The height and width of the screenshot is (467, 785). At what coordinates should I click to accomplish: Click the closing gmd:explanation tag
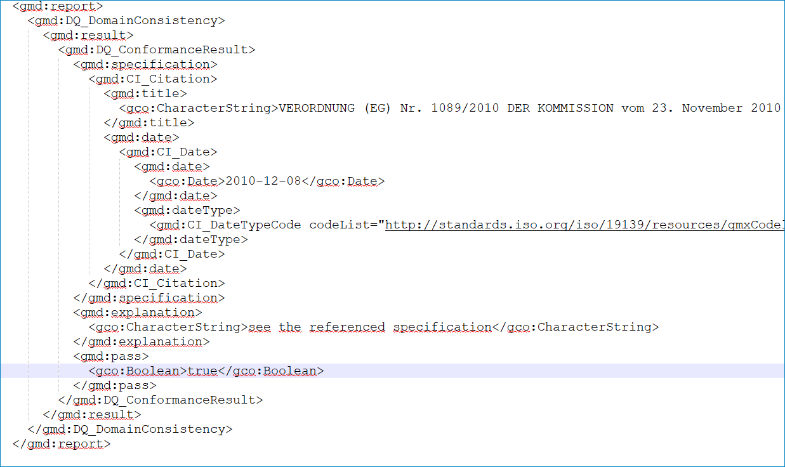[x=141, y=341]
